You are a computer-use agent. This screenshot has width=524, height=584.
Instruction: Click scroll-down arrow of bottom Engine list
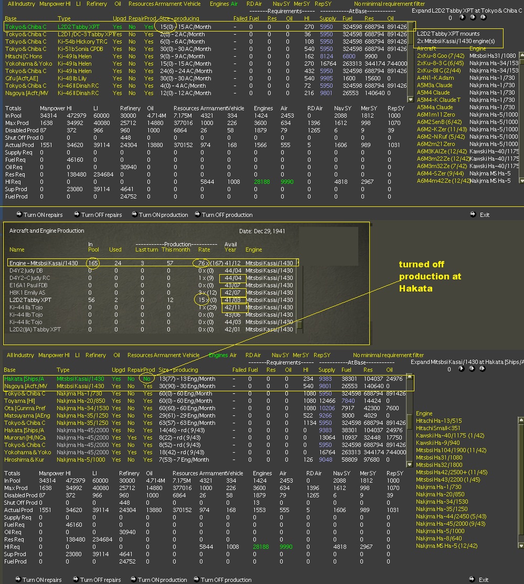pos(521,546)
